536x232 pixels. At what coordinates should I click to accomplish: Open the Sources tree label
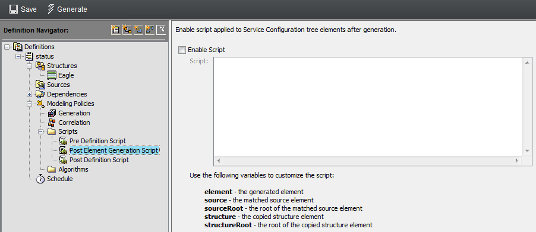58,85
